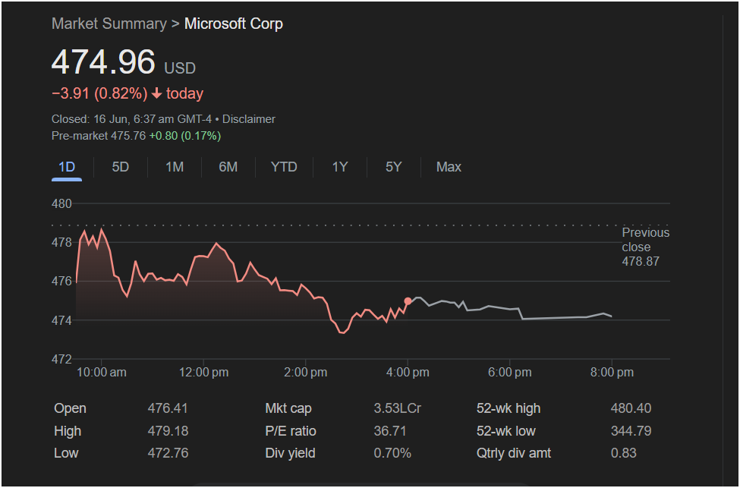Click the 6:00 pm time axis label

[510, 373]
